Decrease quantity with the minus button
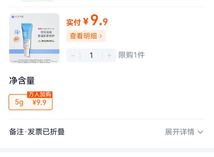Screen dimensions: 214x157 [73, 55]
